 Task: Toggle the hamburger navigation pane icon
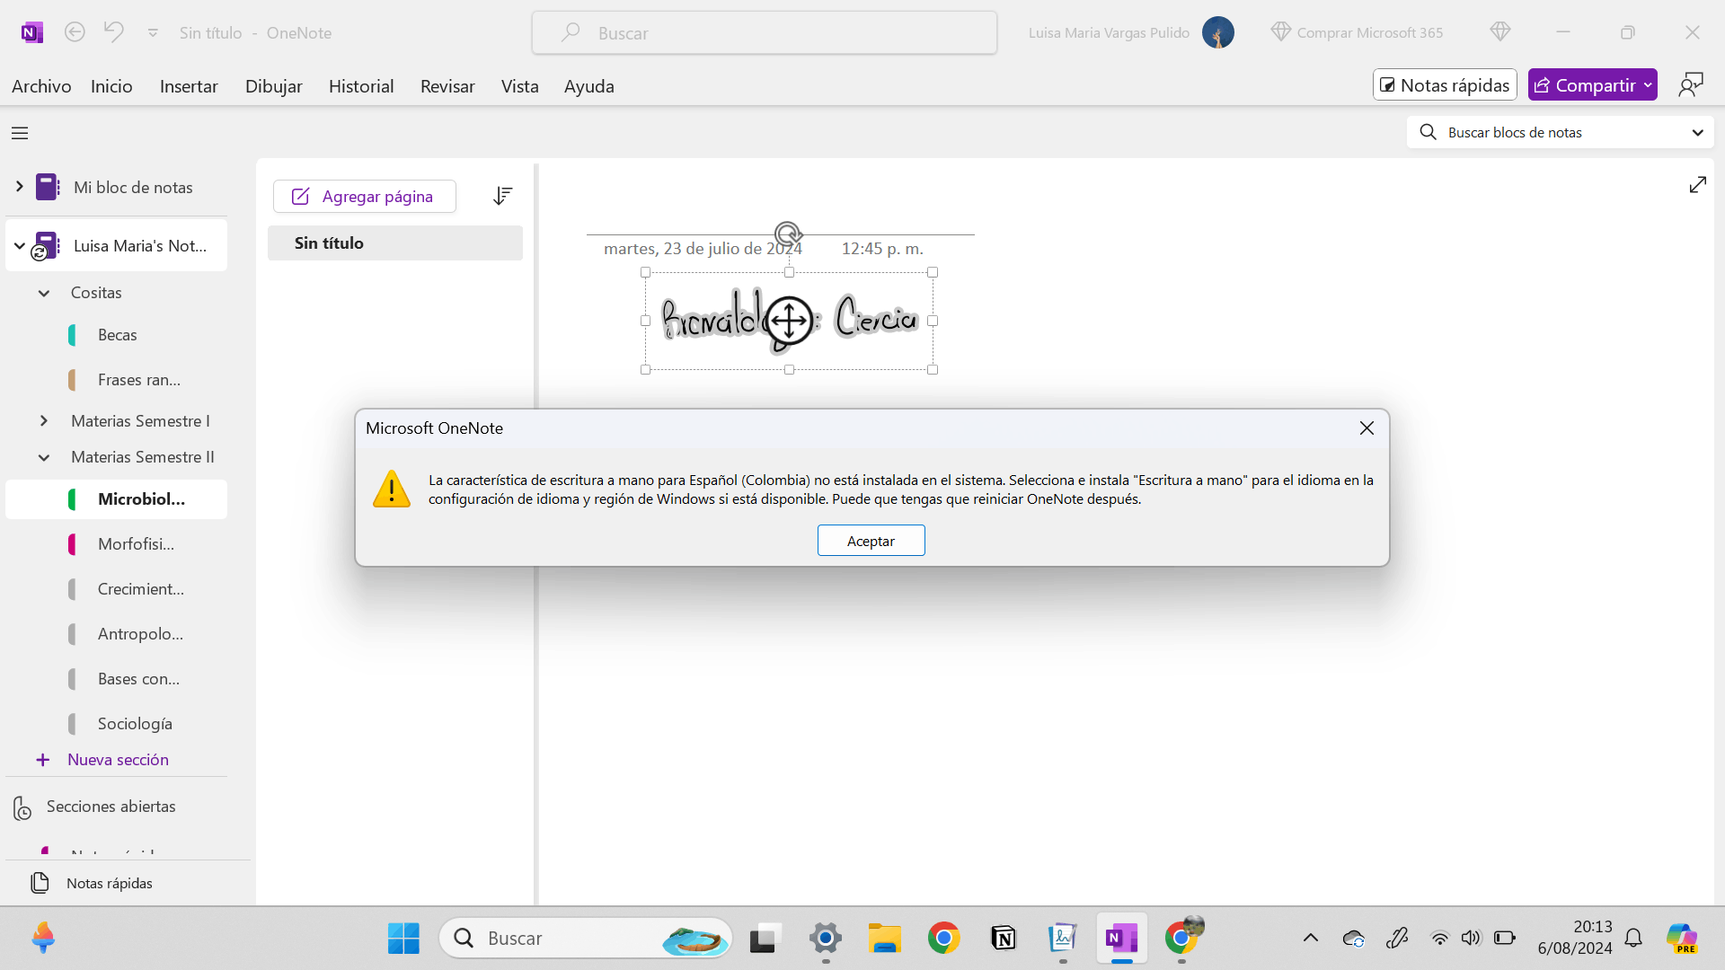[x=20, y=133]
